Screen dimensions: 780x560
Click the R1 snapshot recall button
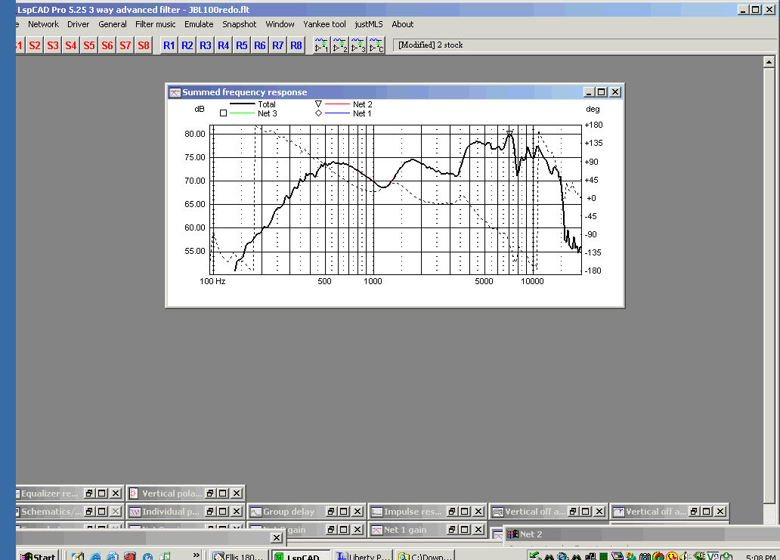click(169, 45)
